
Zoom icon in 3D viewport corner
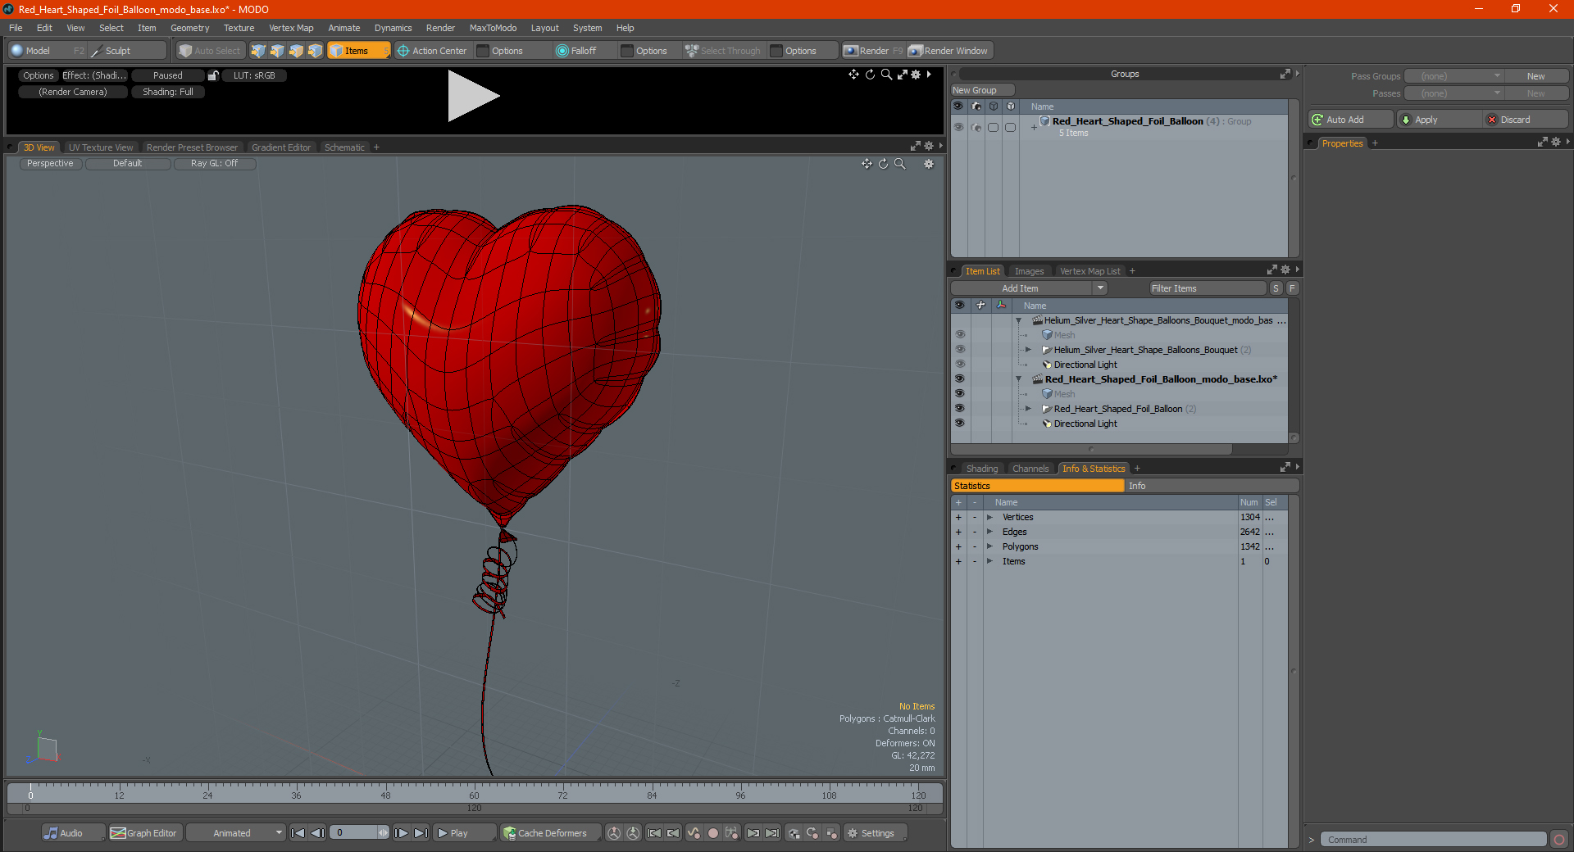point(900,164)
